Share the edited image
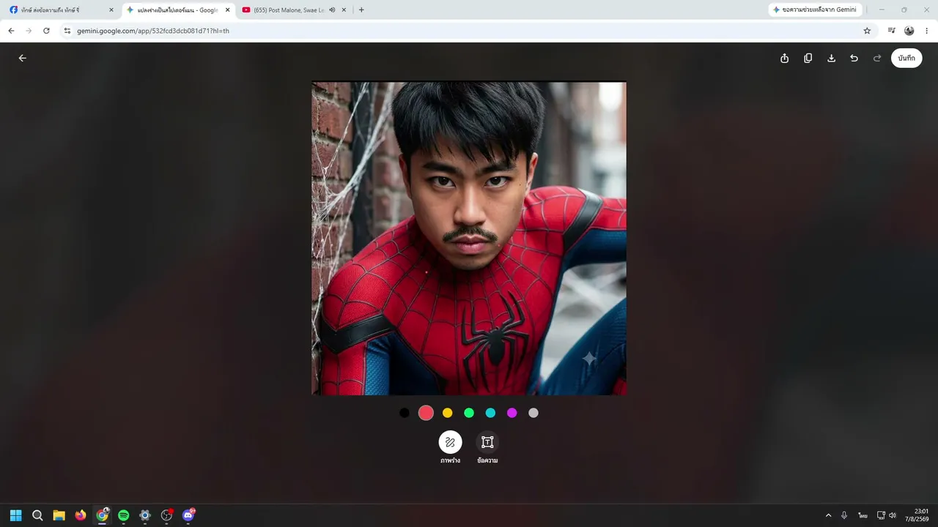The height and width of the screenshot is (527, 938). pyautogui.click(x=784, y=58)
